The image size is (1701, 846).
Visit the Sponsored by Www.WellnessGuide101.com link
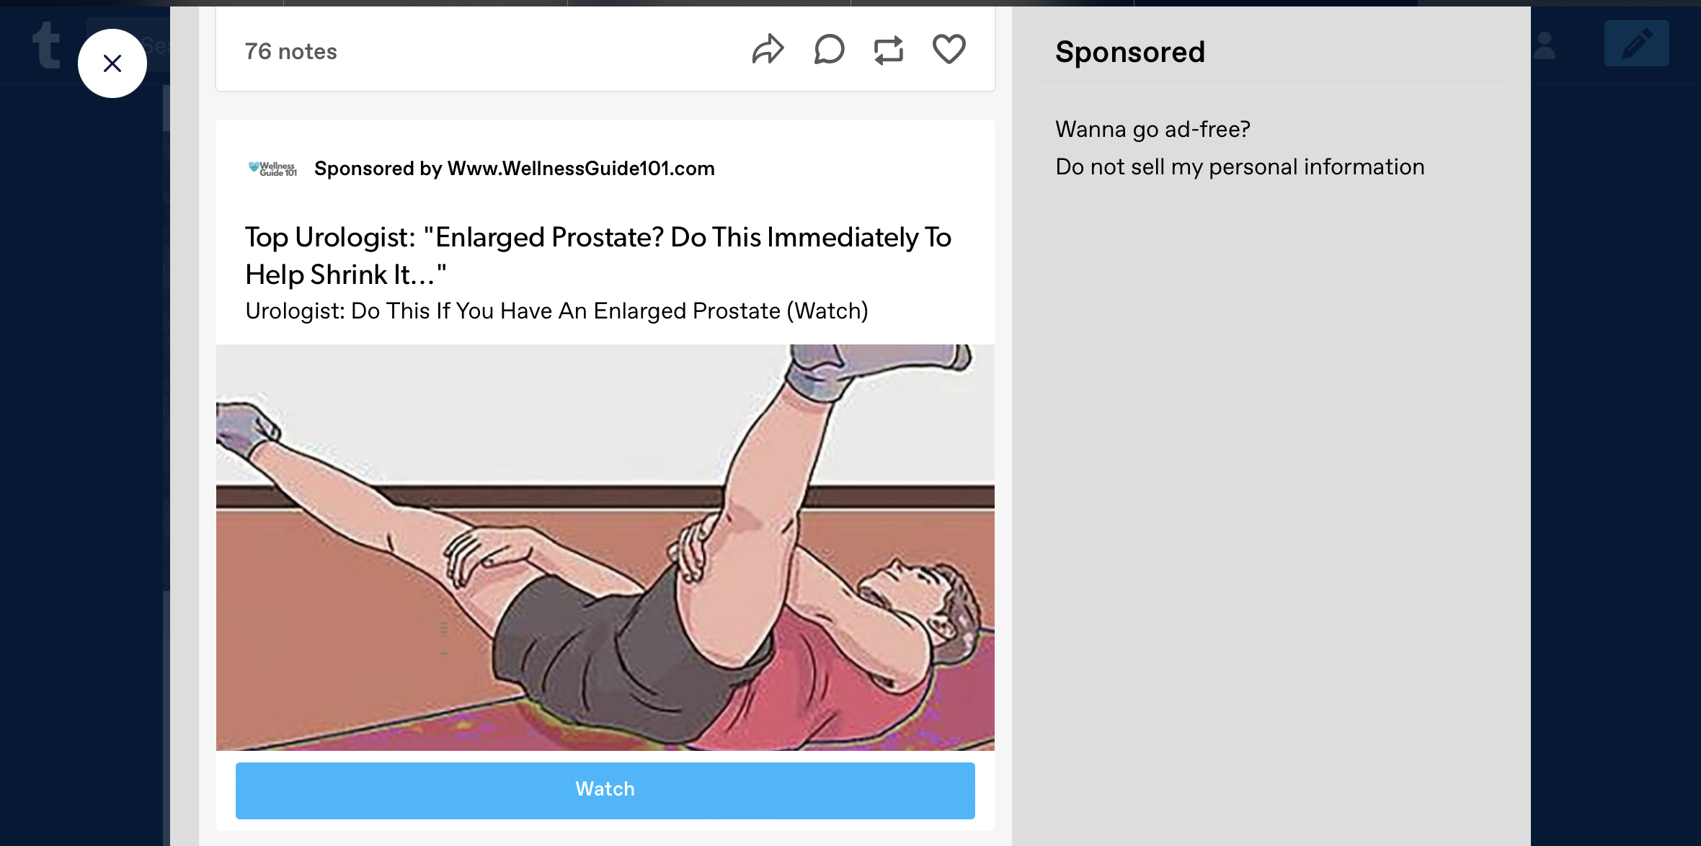514,169
